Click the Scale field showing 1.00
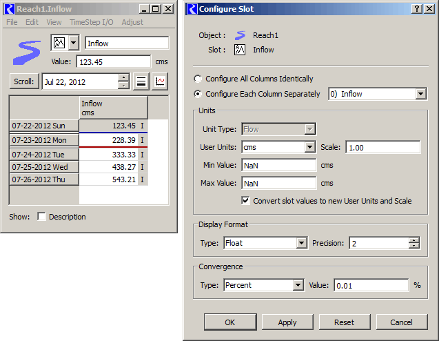The width and height of the screenshot is (439, 341). click(x=383, y=148)
